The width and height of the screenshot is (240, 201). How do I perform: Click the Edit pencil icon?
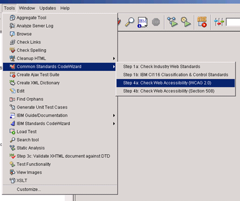point(12,91)
